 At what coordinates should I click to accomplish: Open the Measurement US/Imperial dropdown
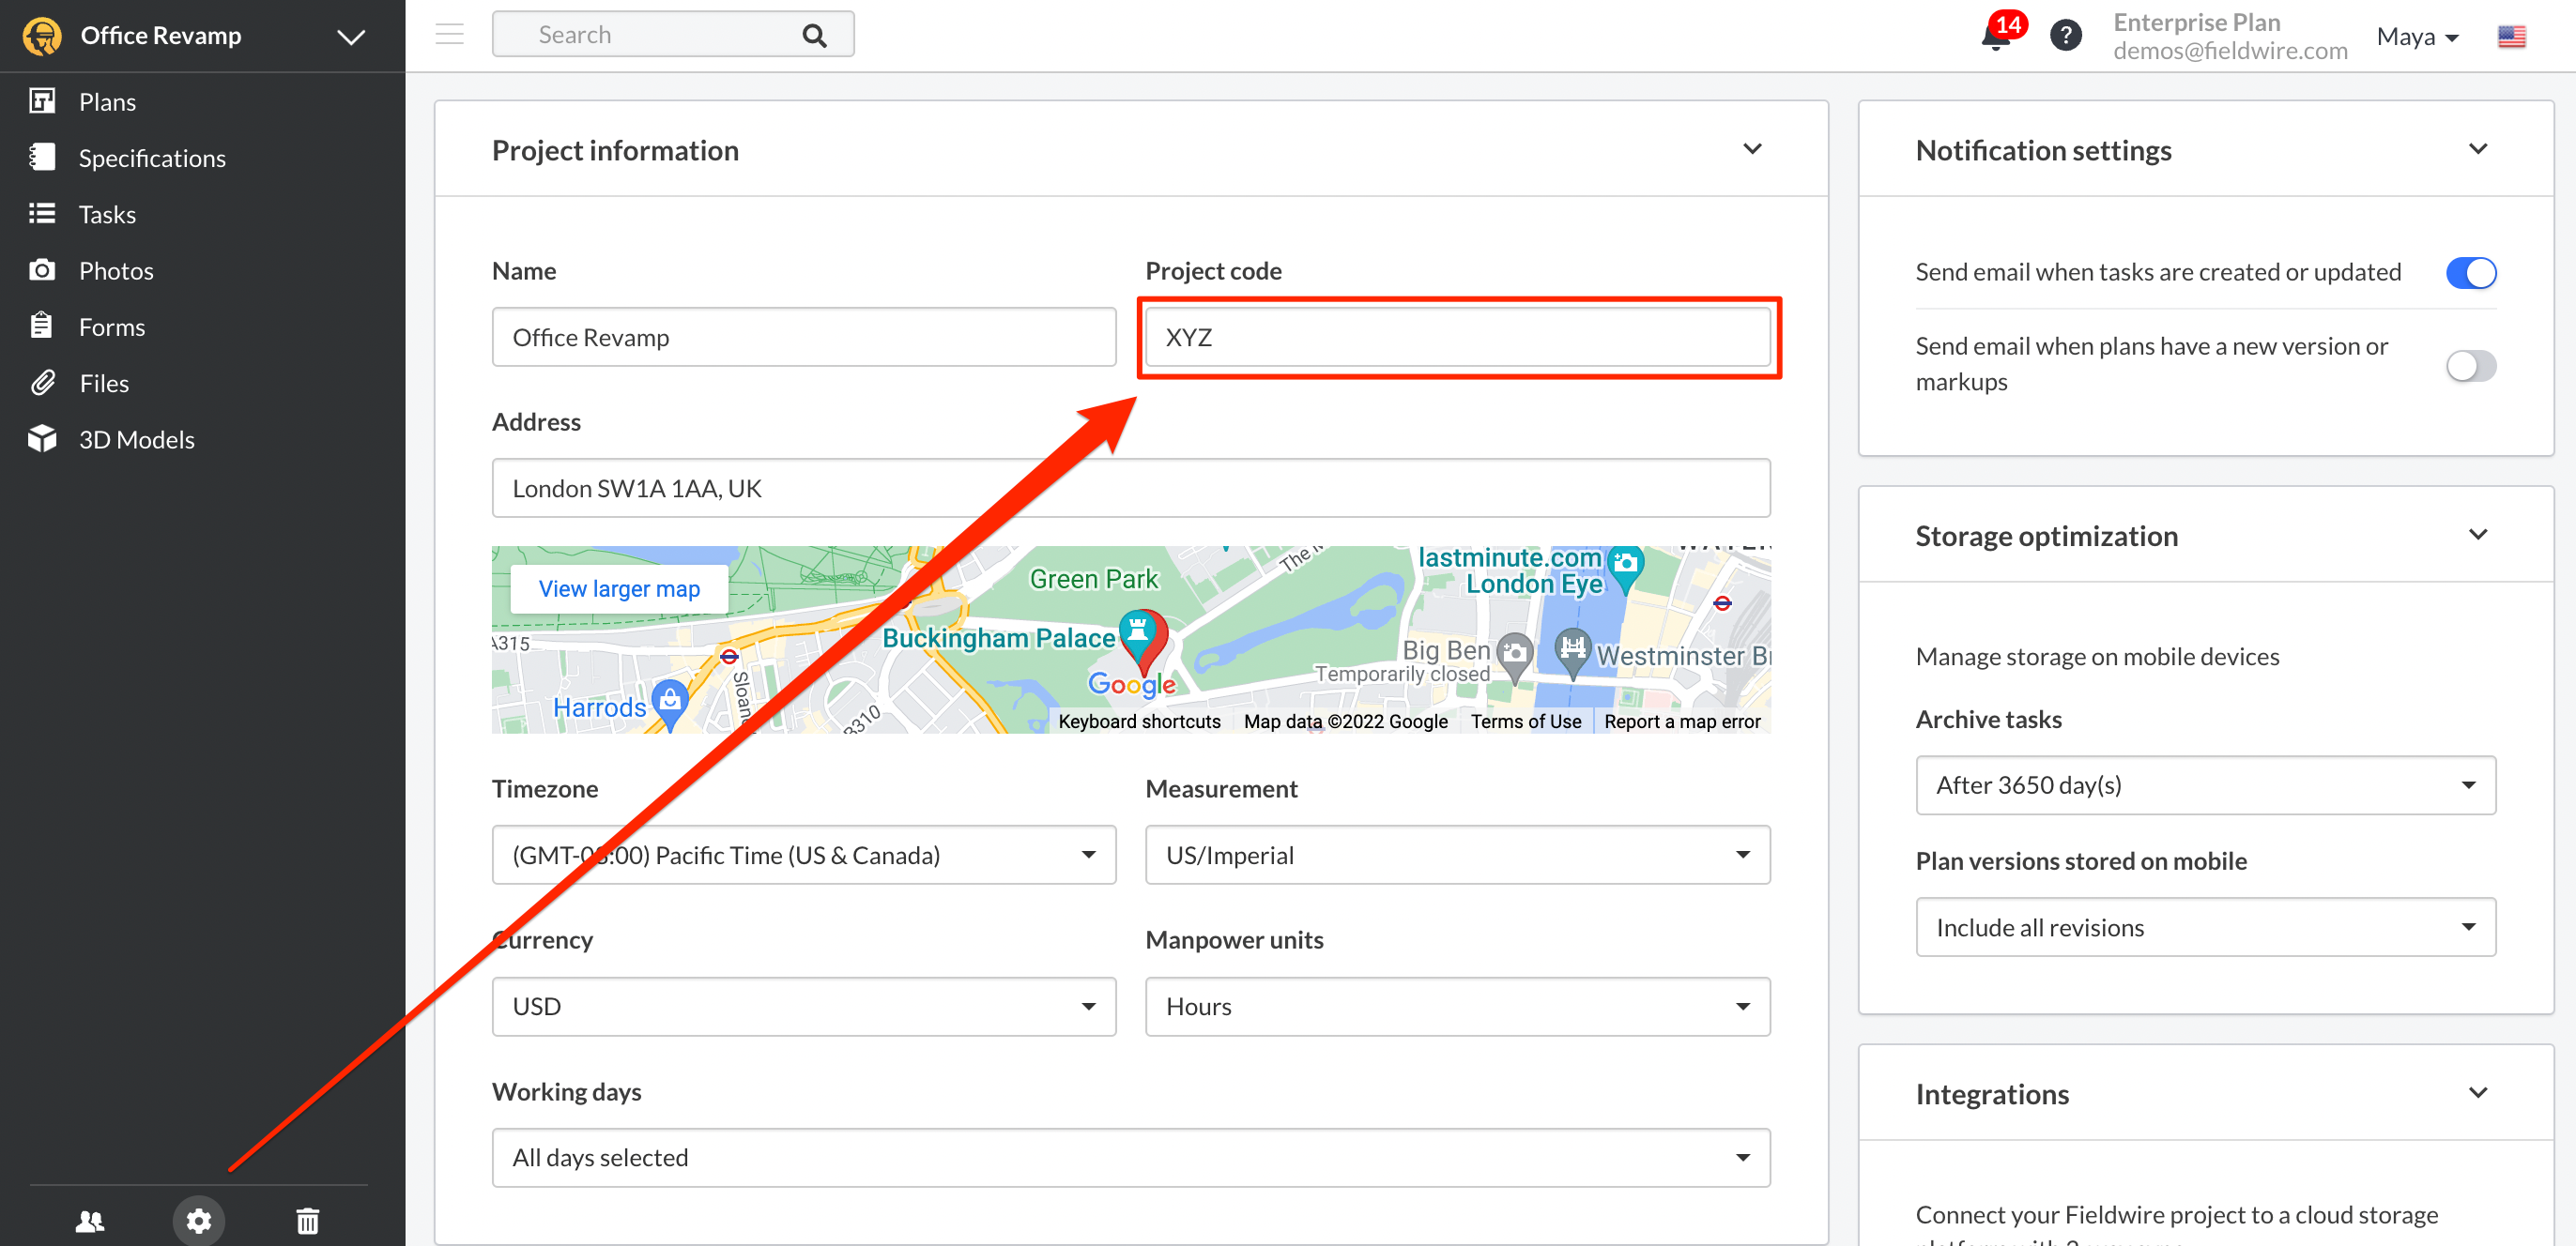pyautogui.click(x=1457, y=855)
